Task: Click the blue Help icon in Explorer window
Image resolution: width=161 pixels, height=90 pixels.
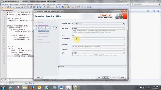Action: click(x=158, y=11)
